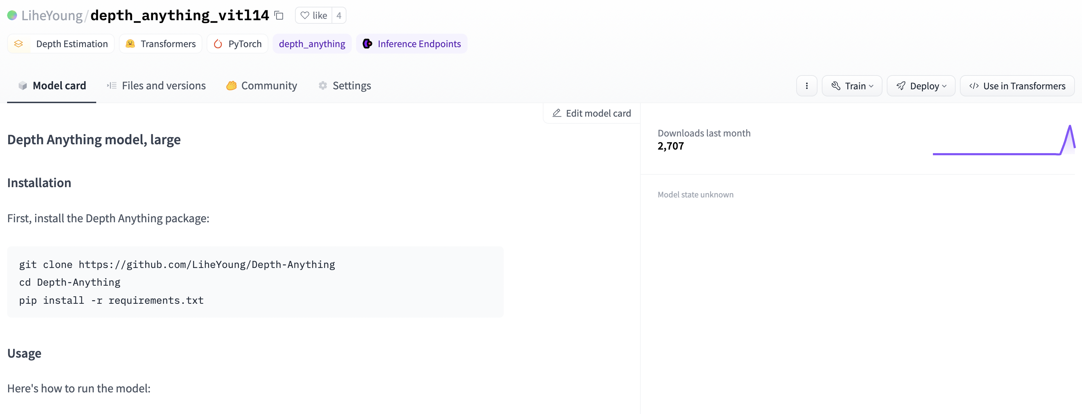Select the Model card tab
Viewport: 1082px width, 414px height.
[52, 85]
